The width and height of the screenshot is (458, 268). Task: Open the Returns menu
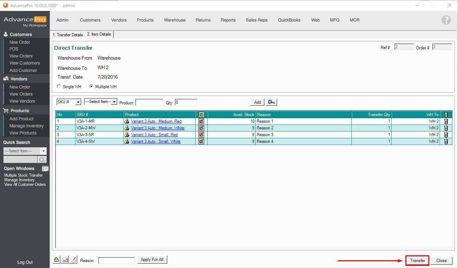pos(203,20)
